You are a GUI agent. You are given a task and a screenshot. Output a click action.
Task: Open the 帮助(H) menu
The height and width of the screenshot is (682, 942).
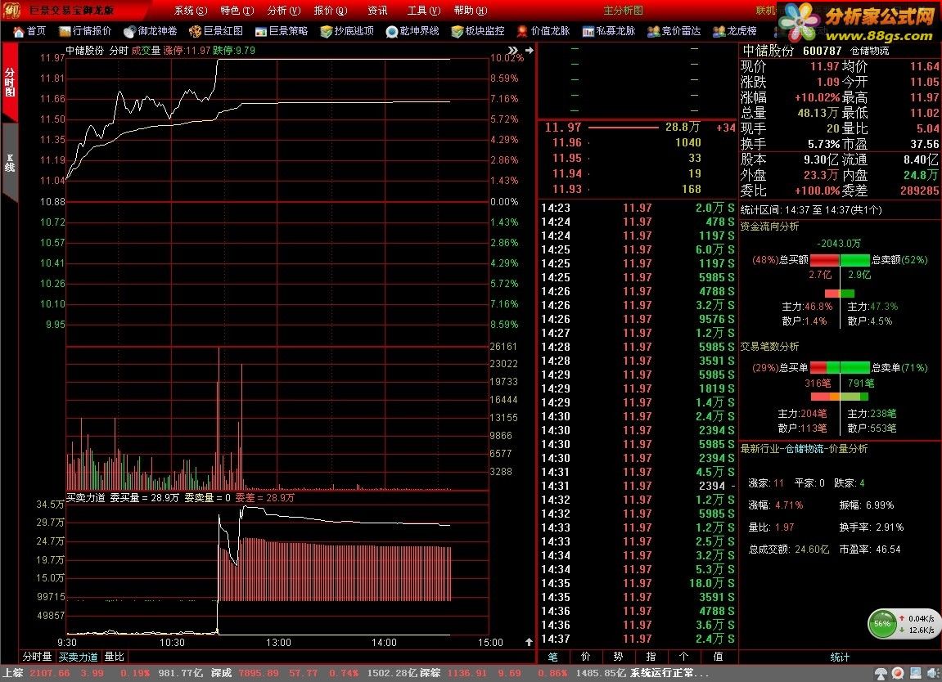point(471,10)
